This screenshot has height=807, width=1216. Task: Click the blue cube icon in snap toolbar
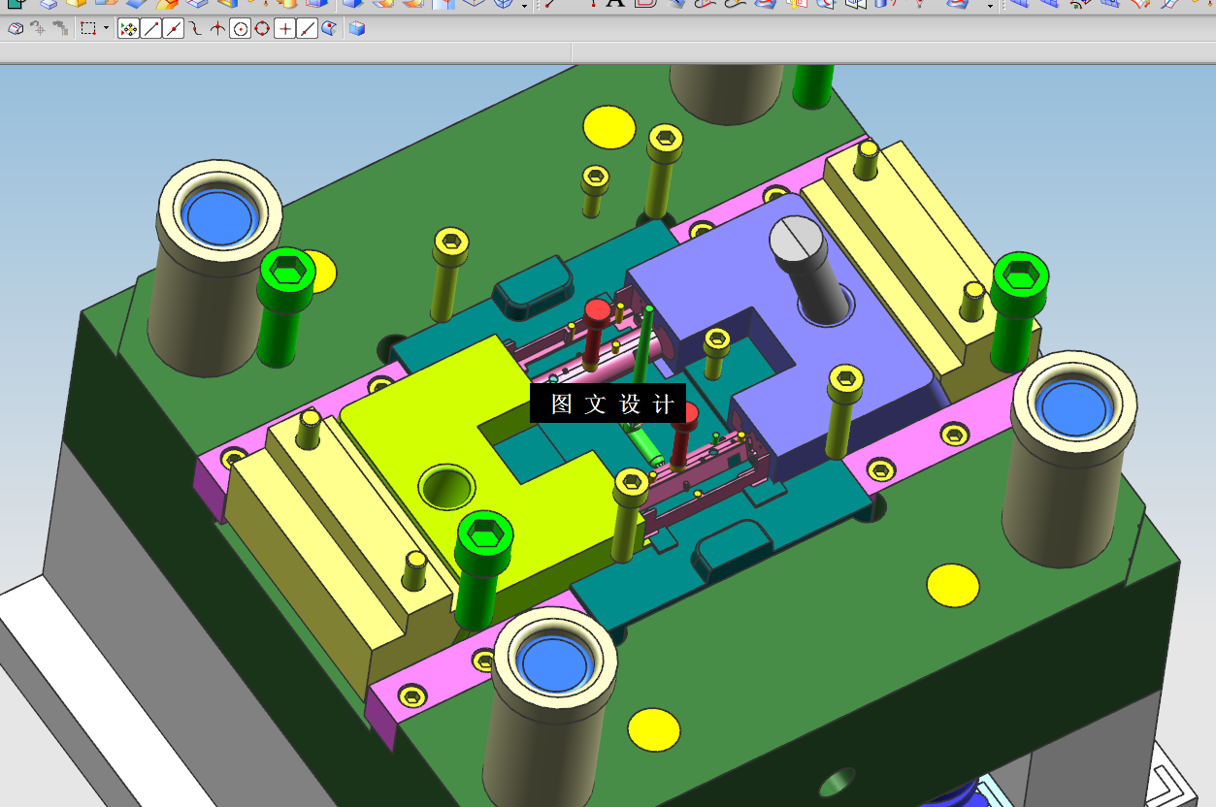pyautogui.click(x=357, y=28)
